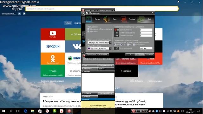Enable Показать область записи checkbox
The height and width of the screenshot is (114, 203).
(88, 29)
